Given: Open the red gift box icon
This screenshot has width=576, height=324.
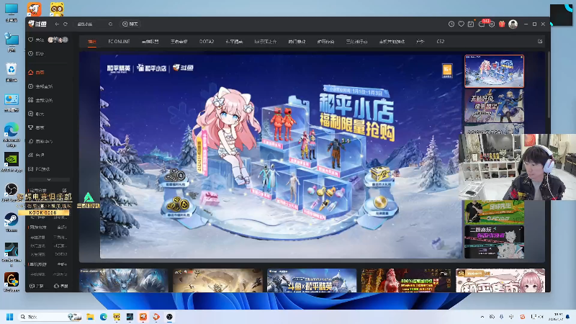Looking at the screenshot, I should click(x=502, y=24).
